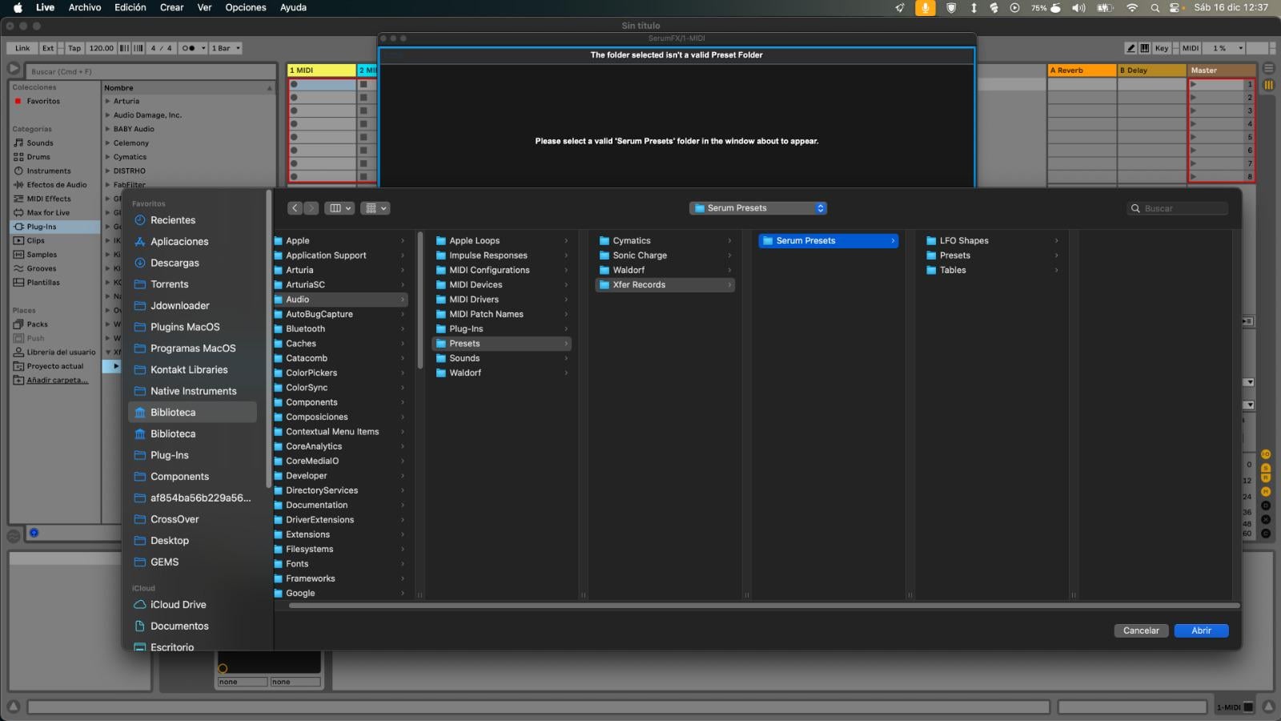Toggle Link button in Live
This screenshot has width=1281, height=721.
click(x=22, y=48)
